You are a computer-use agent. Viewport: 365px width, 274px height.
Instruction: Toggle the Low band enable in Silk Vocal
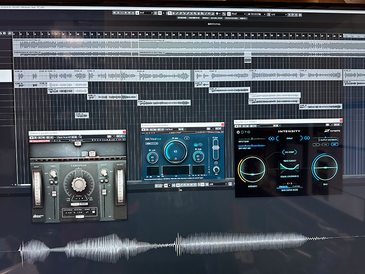pos(150,150)
